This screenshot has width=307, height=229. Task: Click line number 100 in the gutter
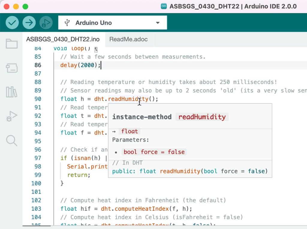click(36, 183)
